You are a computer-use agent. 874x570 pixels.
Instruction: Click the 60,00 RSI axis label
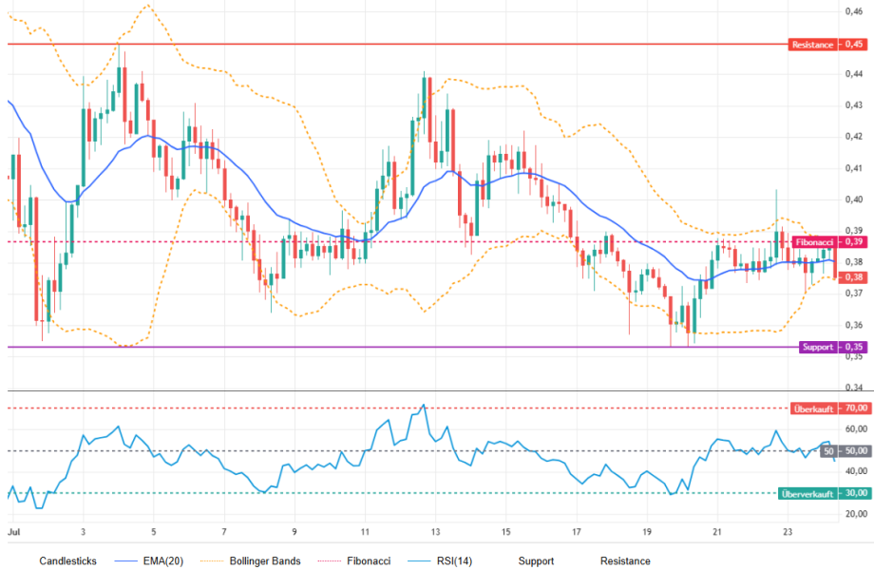[x=856, y=429]
